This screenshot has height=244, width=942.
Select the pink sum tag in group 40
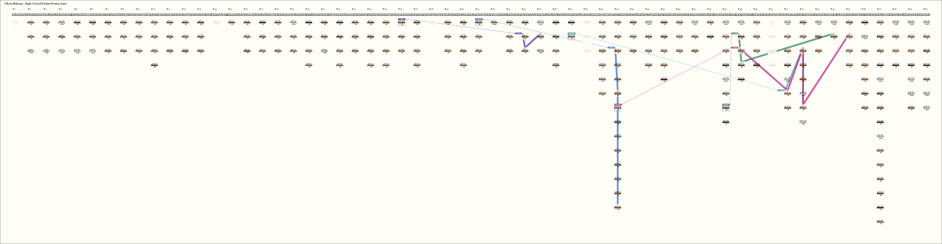(x=618, y=105)
